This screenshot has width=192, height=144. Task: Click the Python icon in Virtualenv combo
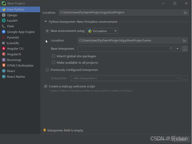tap(90, 31)
